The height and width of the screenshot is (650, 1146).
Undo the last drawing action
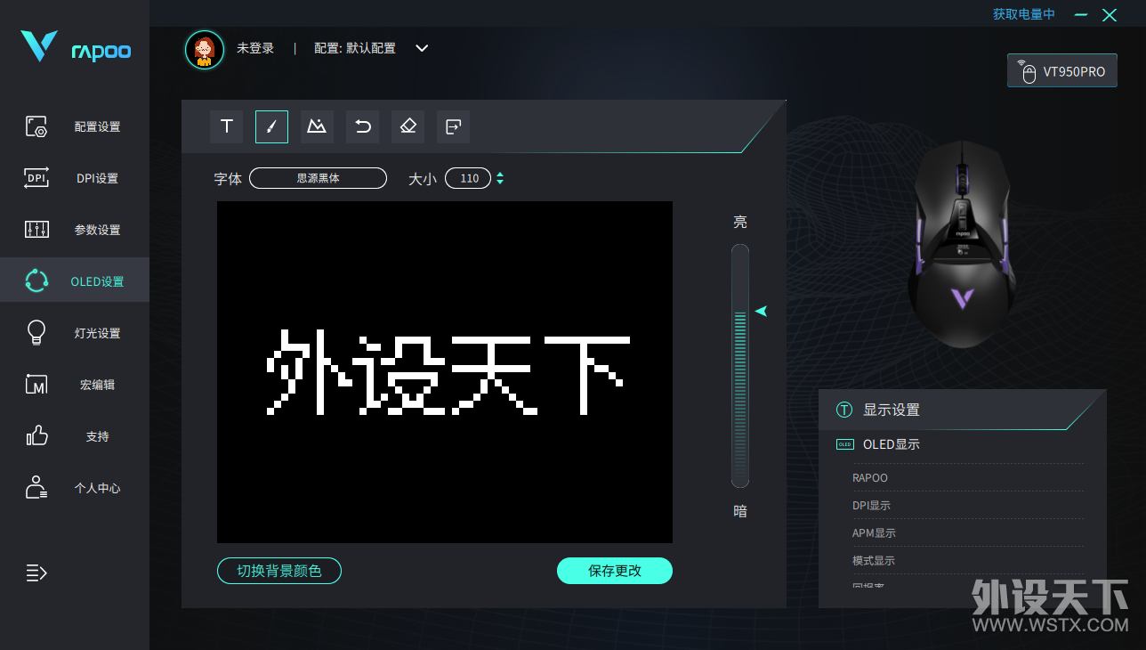coord(362,126)
